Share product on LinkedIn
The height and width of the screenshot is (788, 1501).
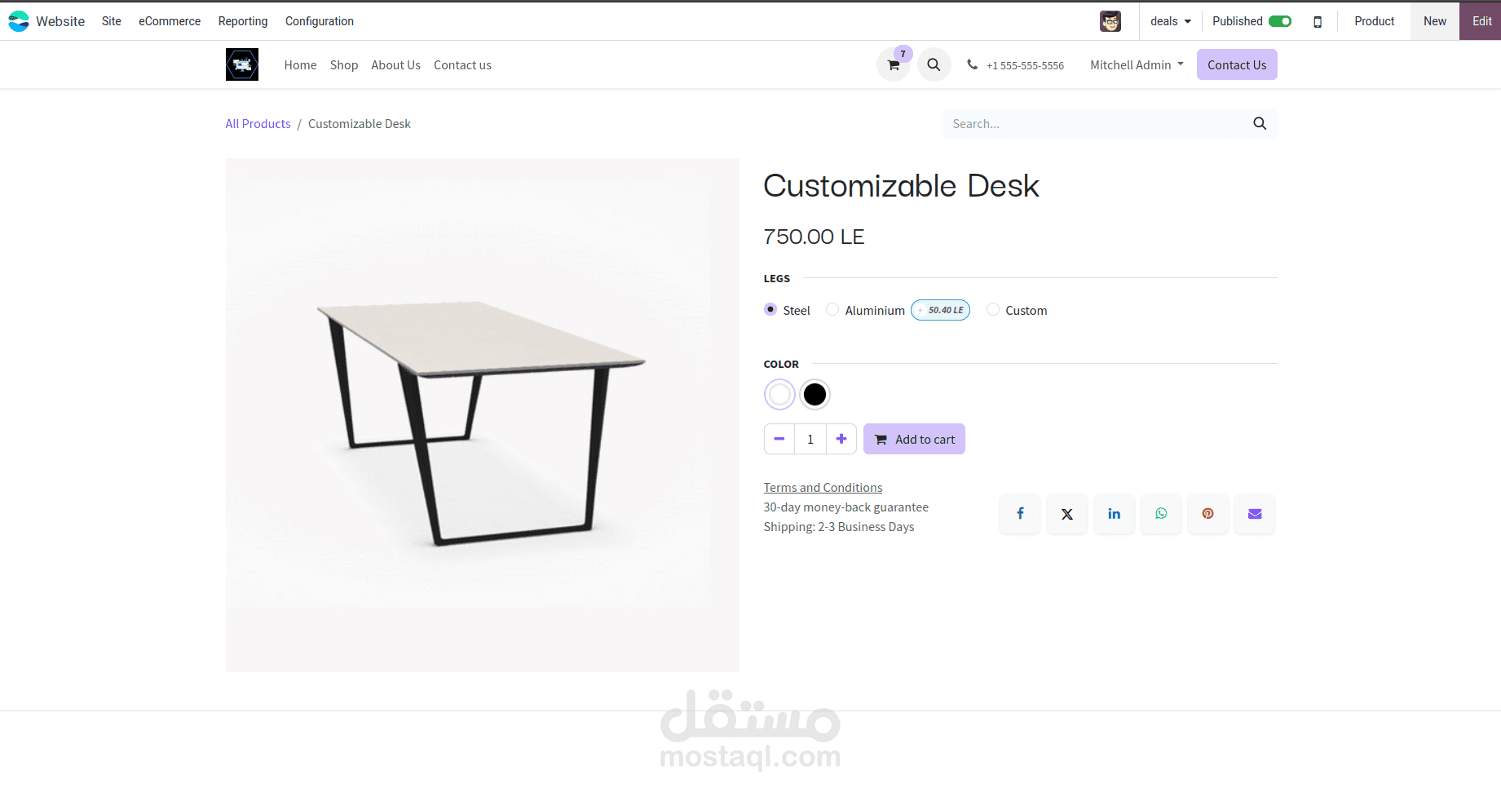1114,514
